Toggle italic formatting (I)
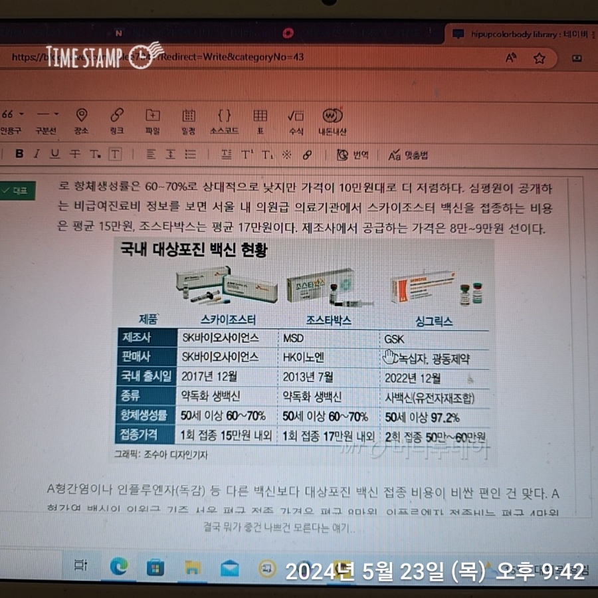This screenshot has width=598, height=598. (37, 153)
